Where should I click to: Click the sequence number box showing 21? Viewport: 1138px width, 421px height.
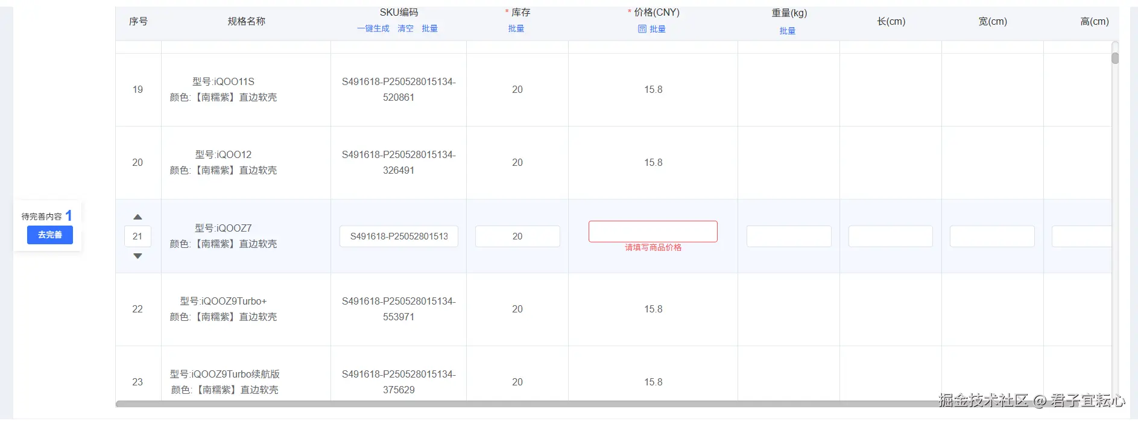click(138, 236)
